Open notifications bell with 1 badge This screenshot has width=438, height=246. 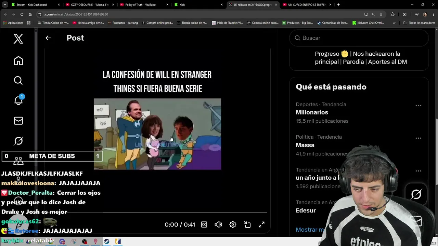[18, 100]
